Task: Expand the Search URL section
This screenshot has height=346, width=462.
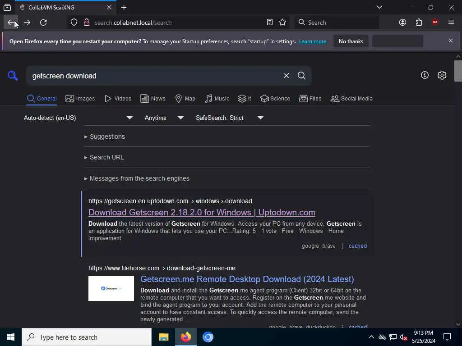Action: pyautogui.click(x=104, y=157)
